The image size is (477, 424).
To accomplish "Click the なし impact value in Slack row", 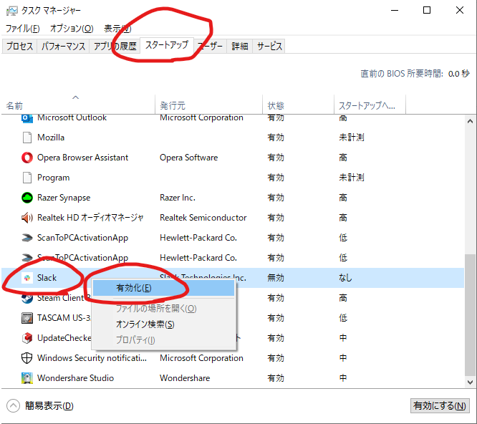I will [345, 278].
